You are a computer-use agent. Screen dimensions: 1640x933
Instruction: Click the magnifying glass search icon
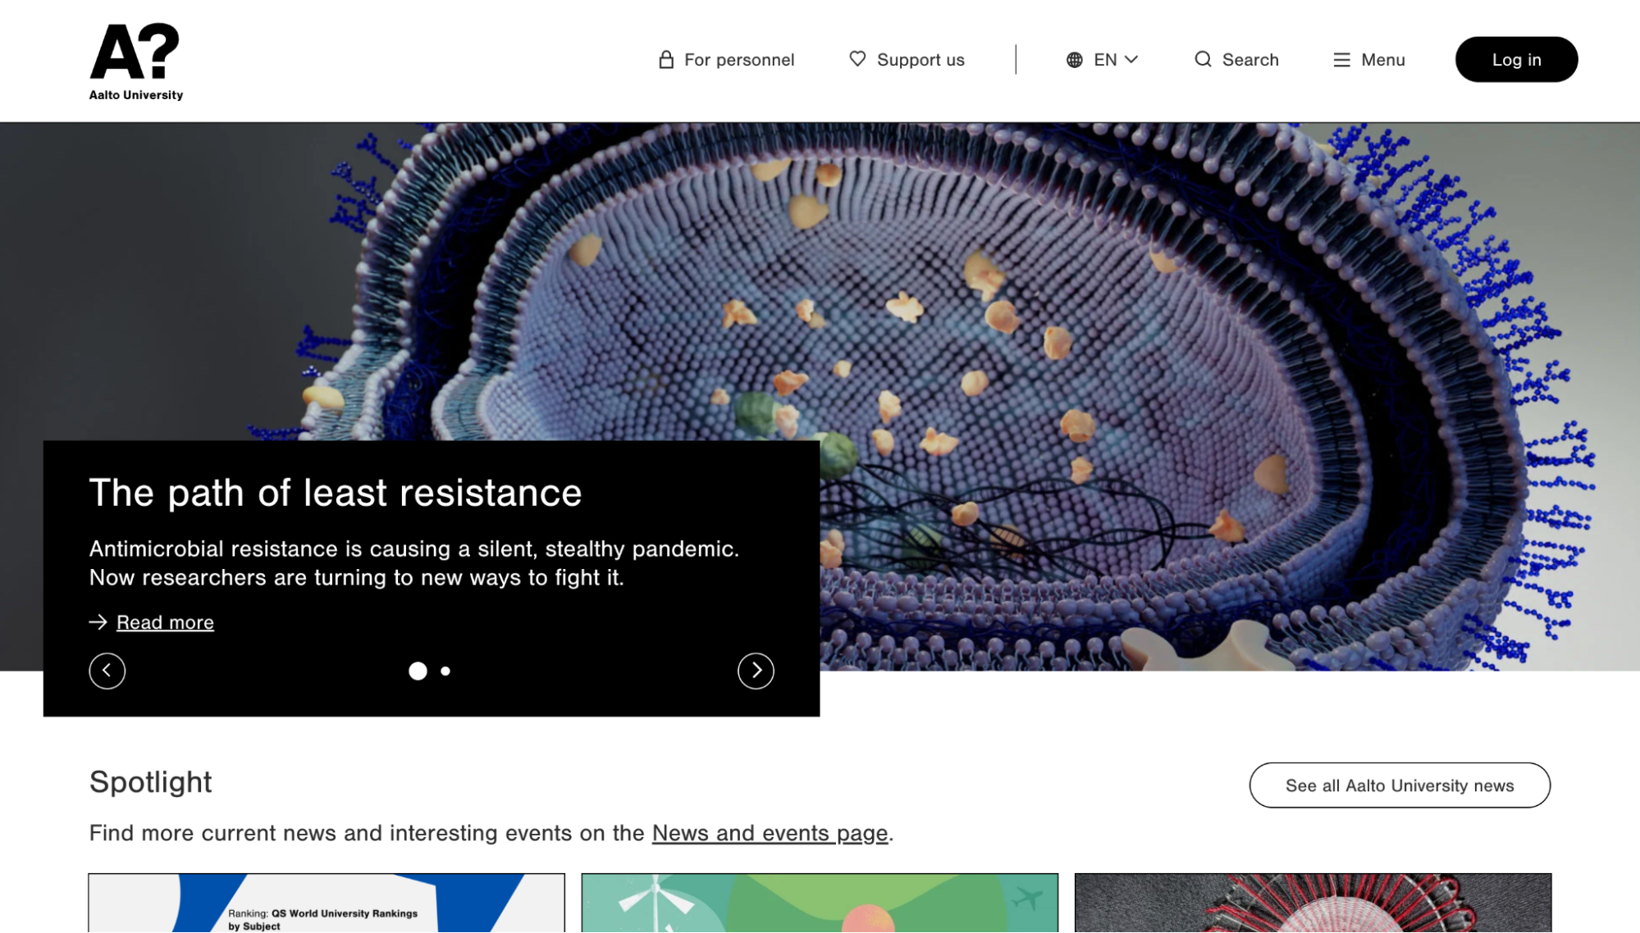[1203, 59]
